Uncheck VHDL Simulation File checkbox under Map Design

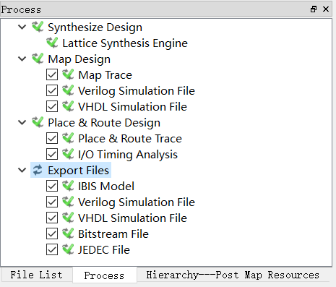[52, 106]
